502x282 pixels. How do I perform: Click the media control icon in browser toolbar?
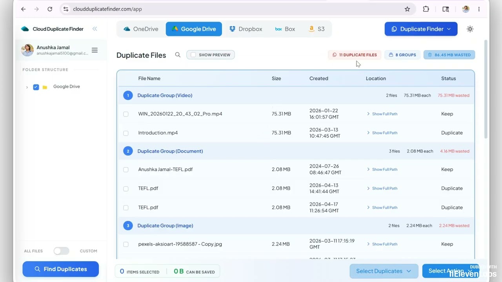[446, 9]
